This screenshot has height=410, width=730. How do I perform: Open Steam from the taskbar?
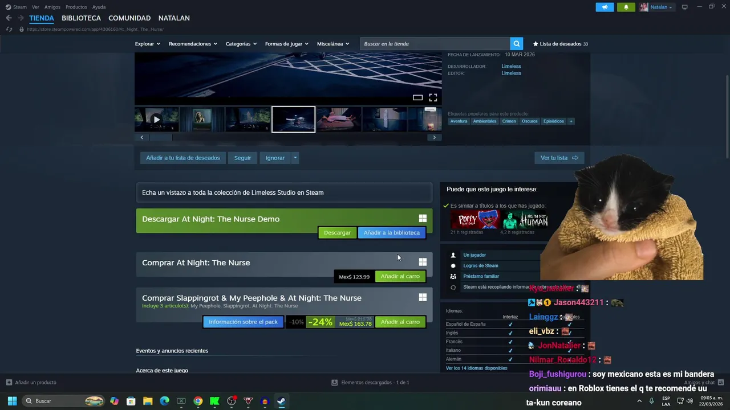tap(281, 401)
